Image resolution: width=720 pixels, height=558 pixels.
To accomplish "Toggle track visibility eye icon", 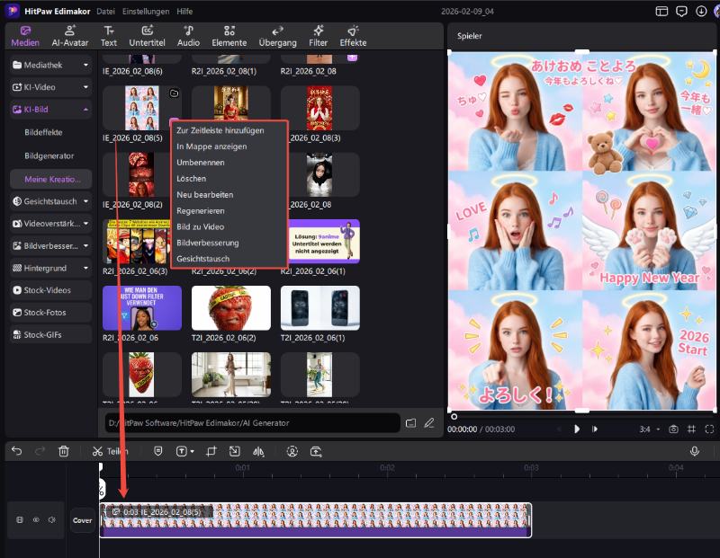I will pyautogui.click(x=37, y=519).
